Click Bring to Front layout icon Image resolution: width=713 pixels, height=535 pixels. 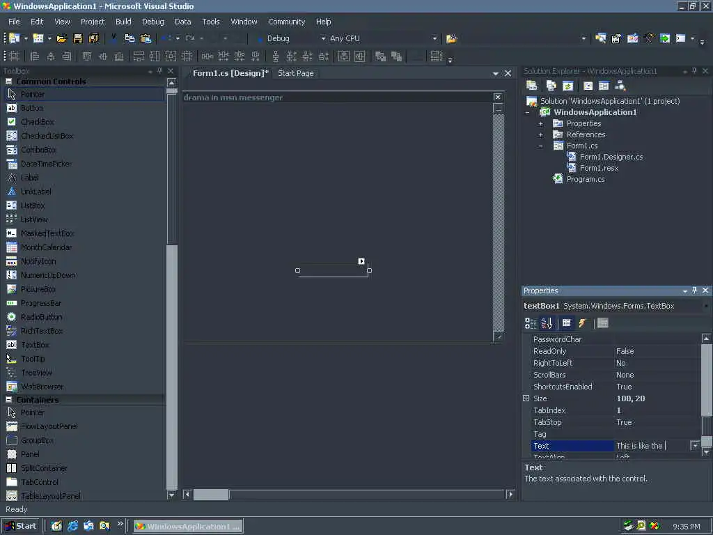[380, 56]
